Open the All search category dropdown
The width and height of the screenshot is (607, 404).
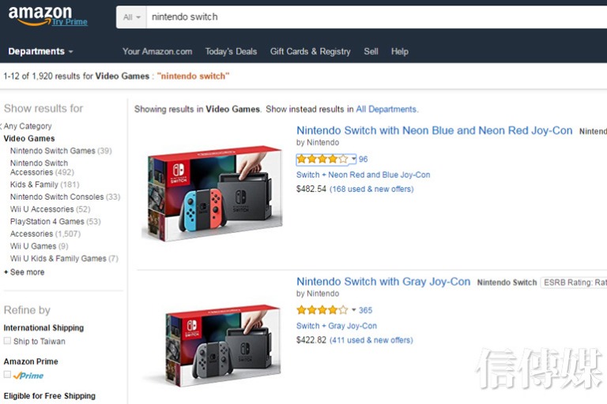point(131,17)
